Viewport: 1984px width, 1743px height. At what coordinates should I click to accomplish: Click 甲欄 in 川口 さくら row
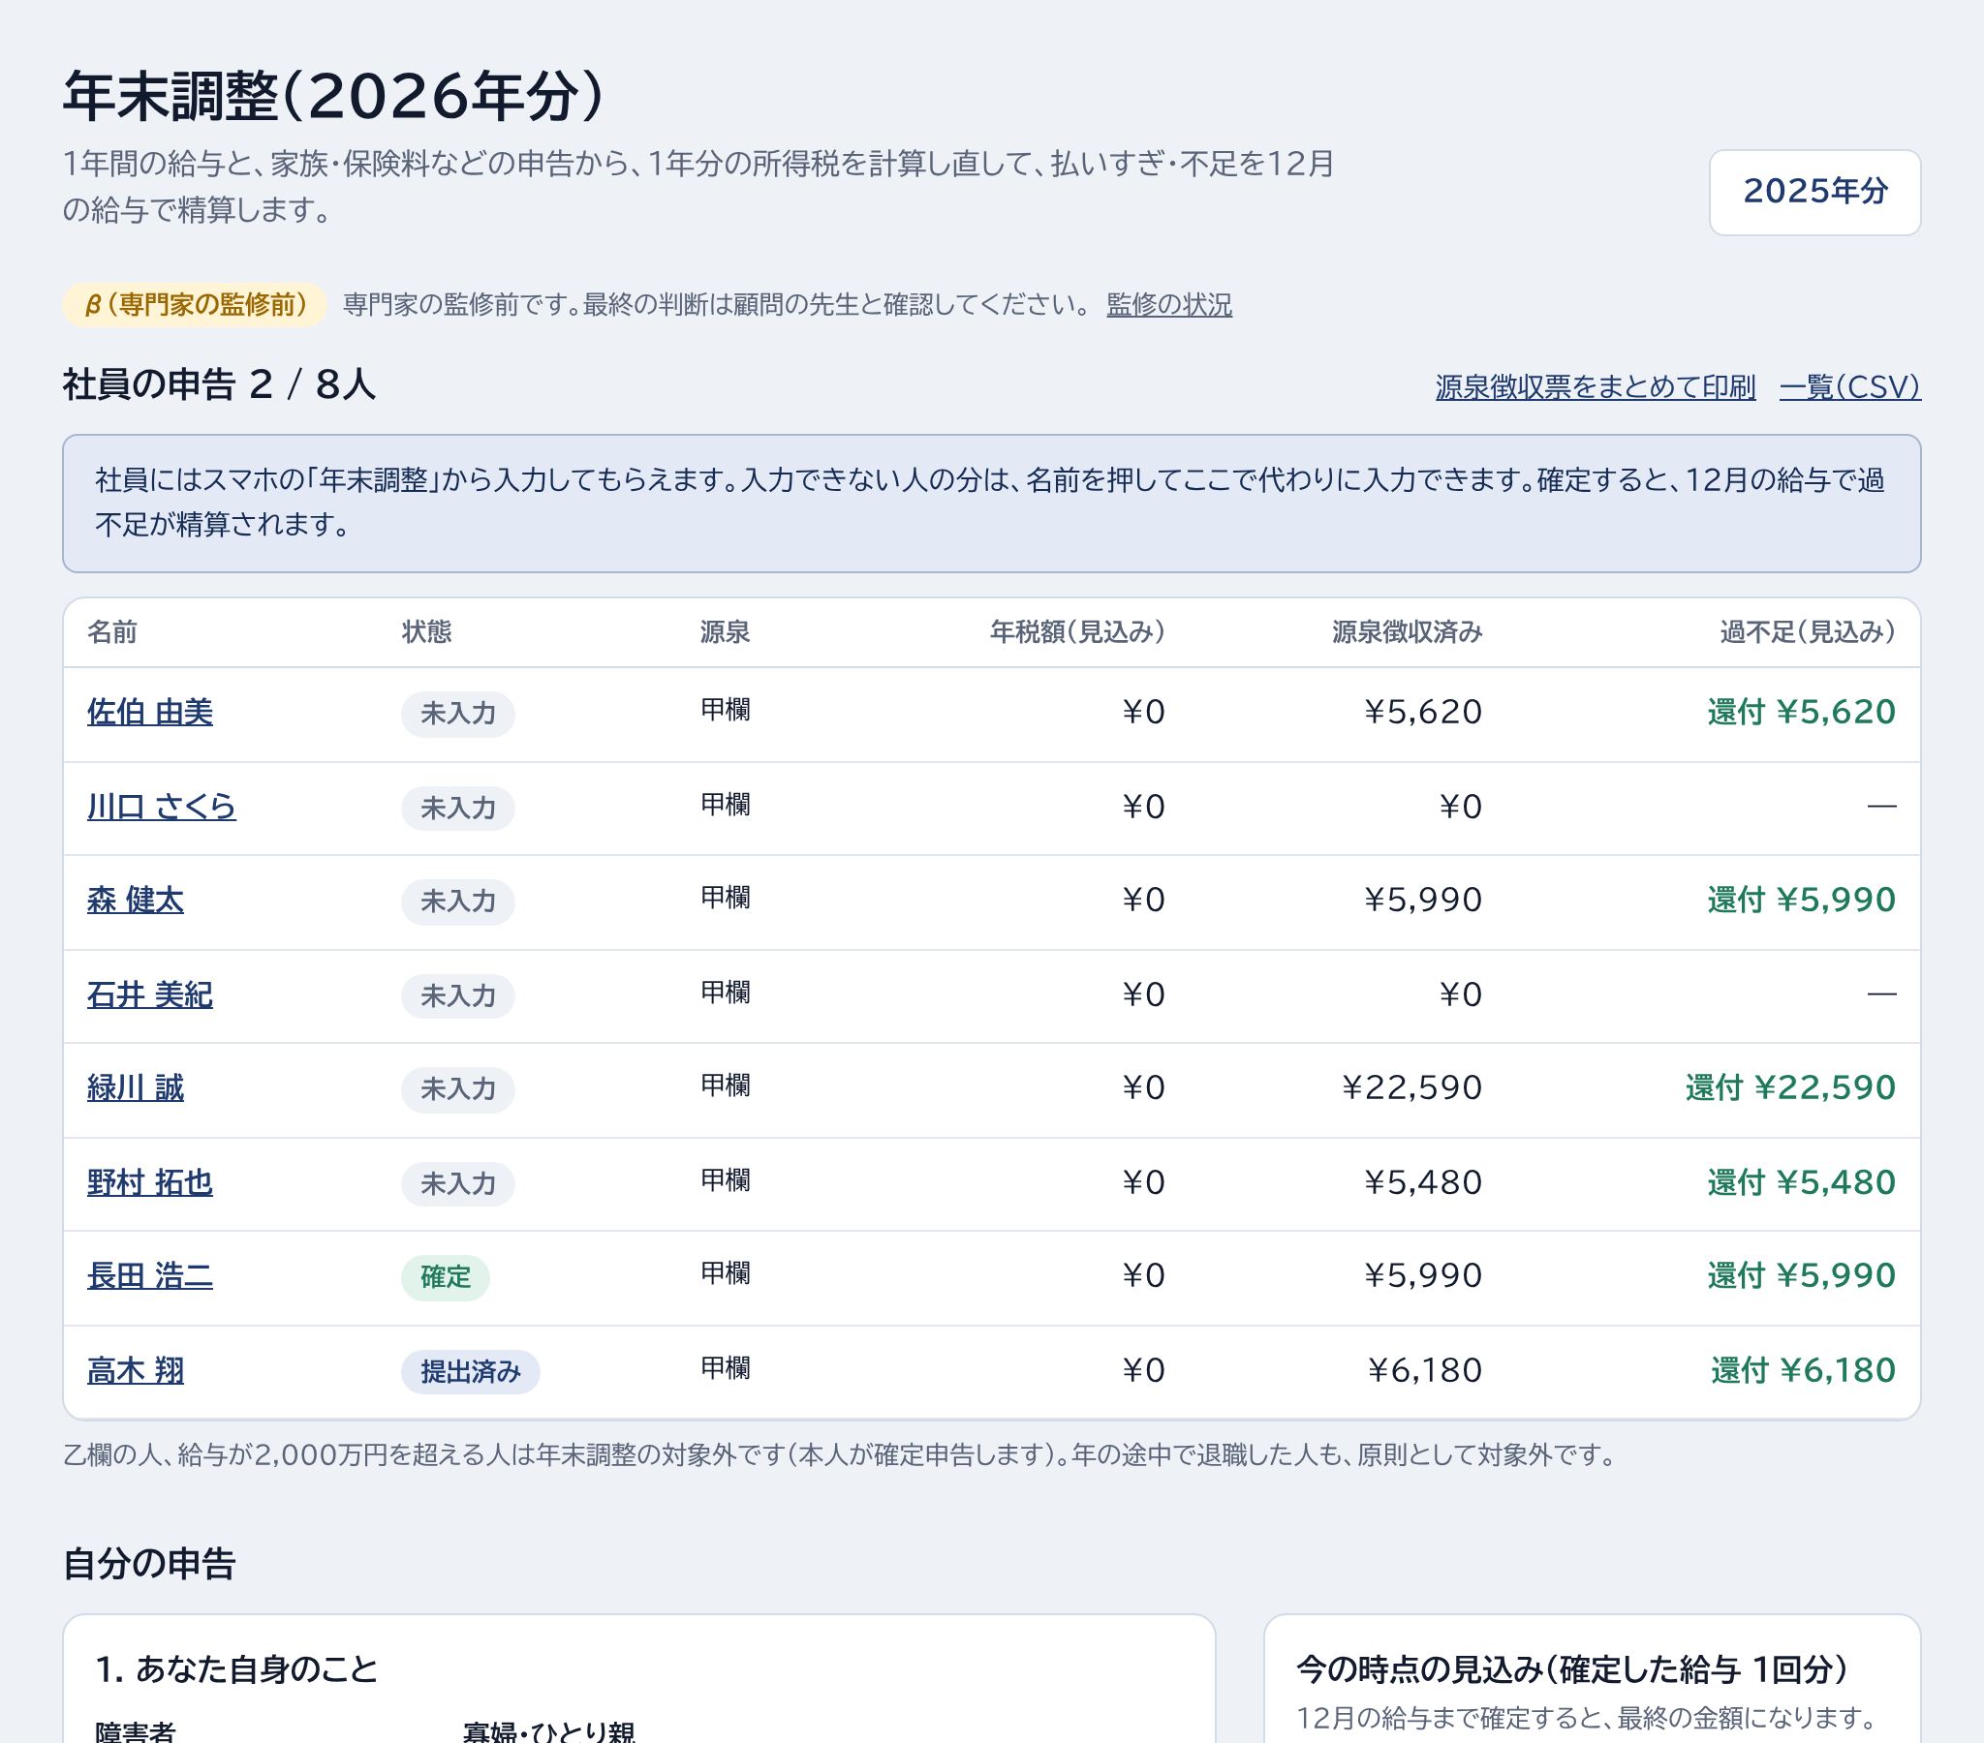(x=726, y=805)
